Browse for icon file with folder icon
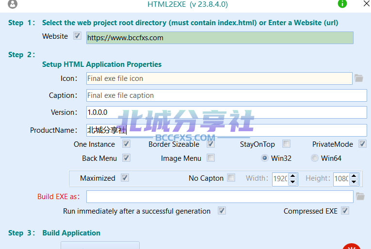371x249 pixels. pyautogui.click(x=359, y=78)
